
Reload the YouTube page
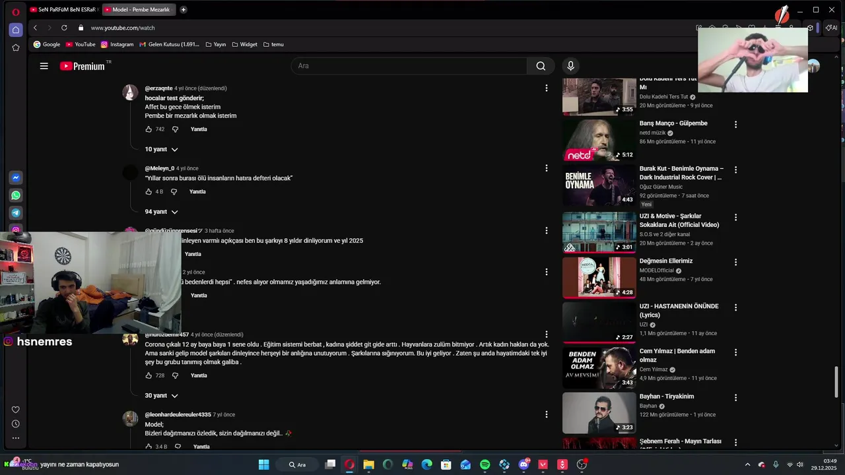[64, 28]
